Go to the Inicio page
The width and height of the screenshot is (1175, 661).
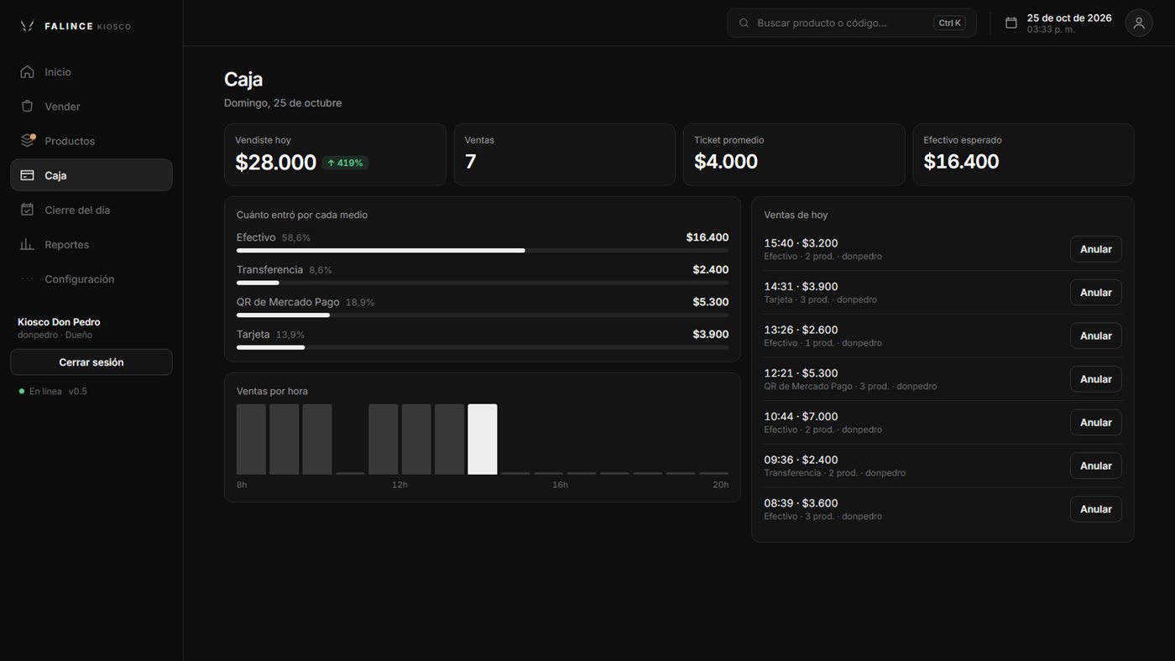point(91,72)
